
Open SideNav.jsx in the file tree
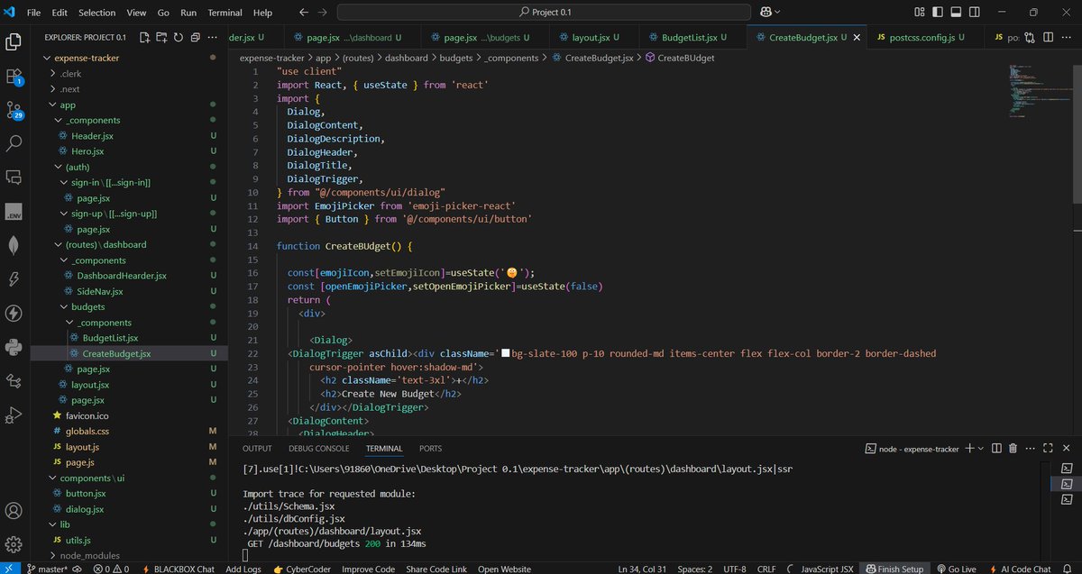99,291
